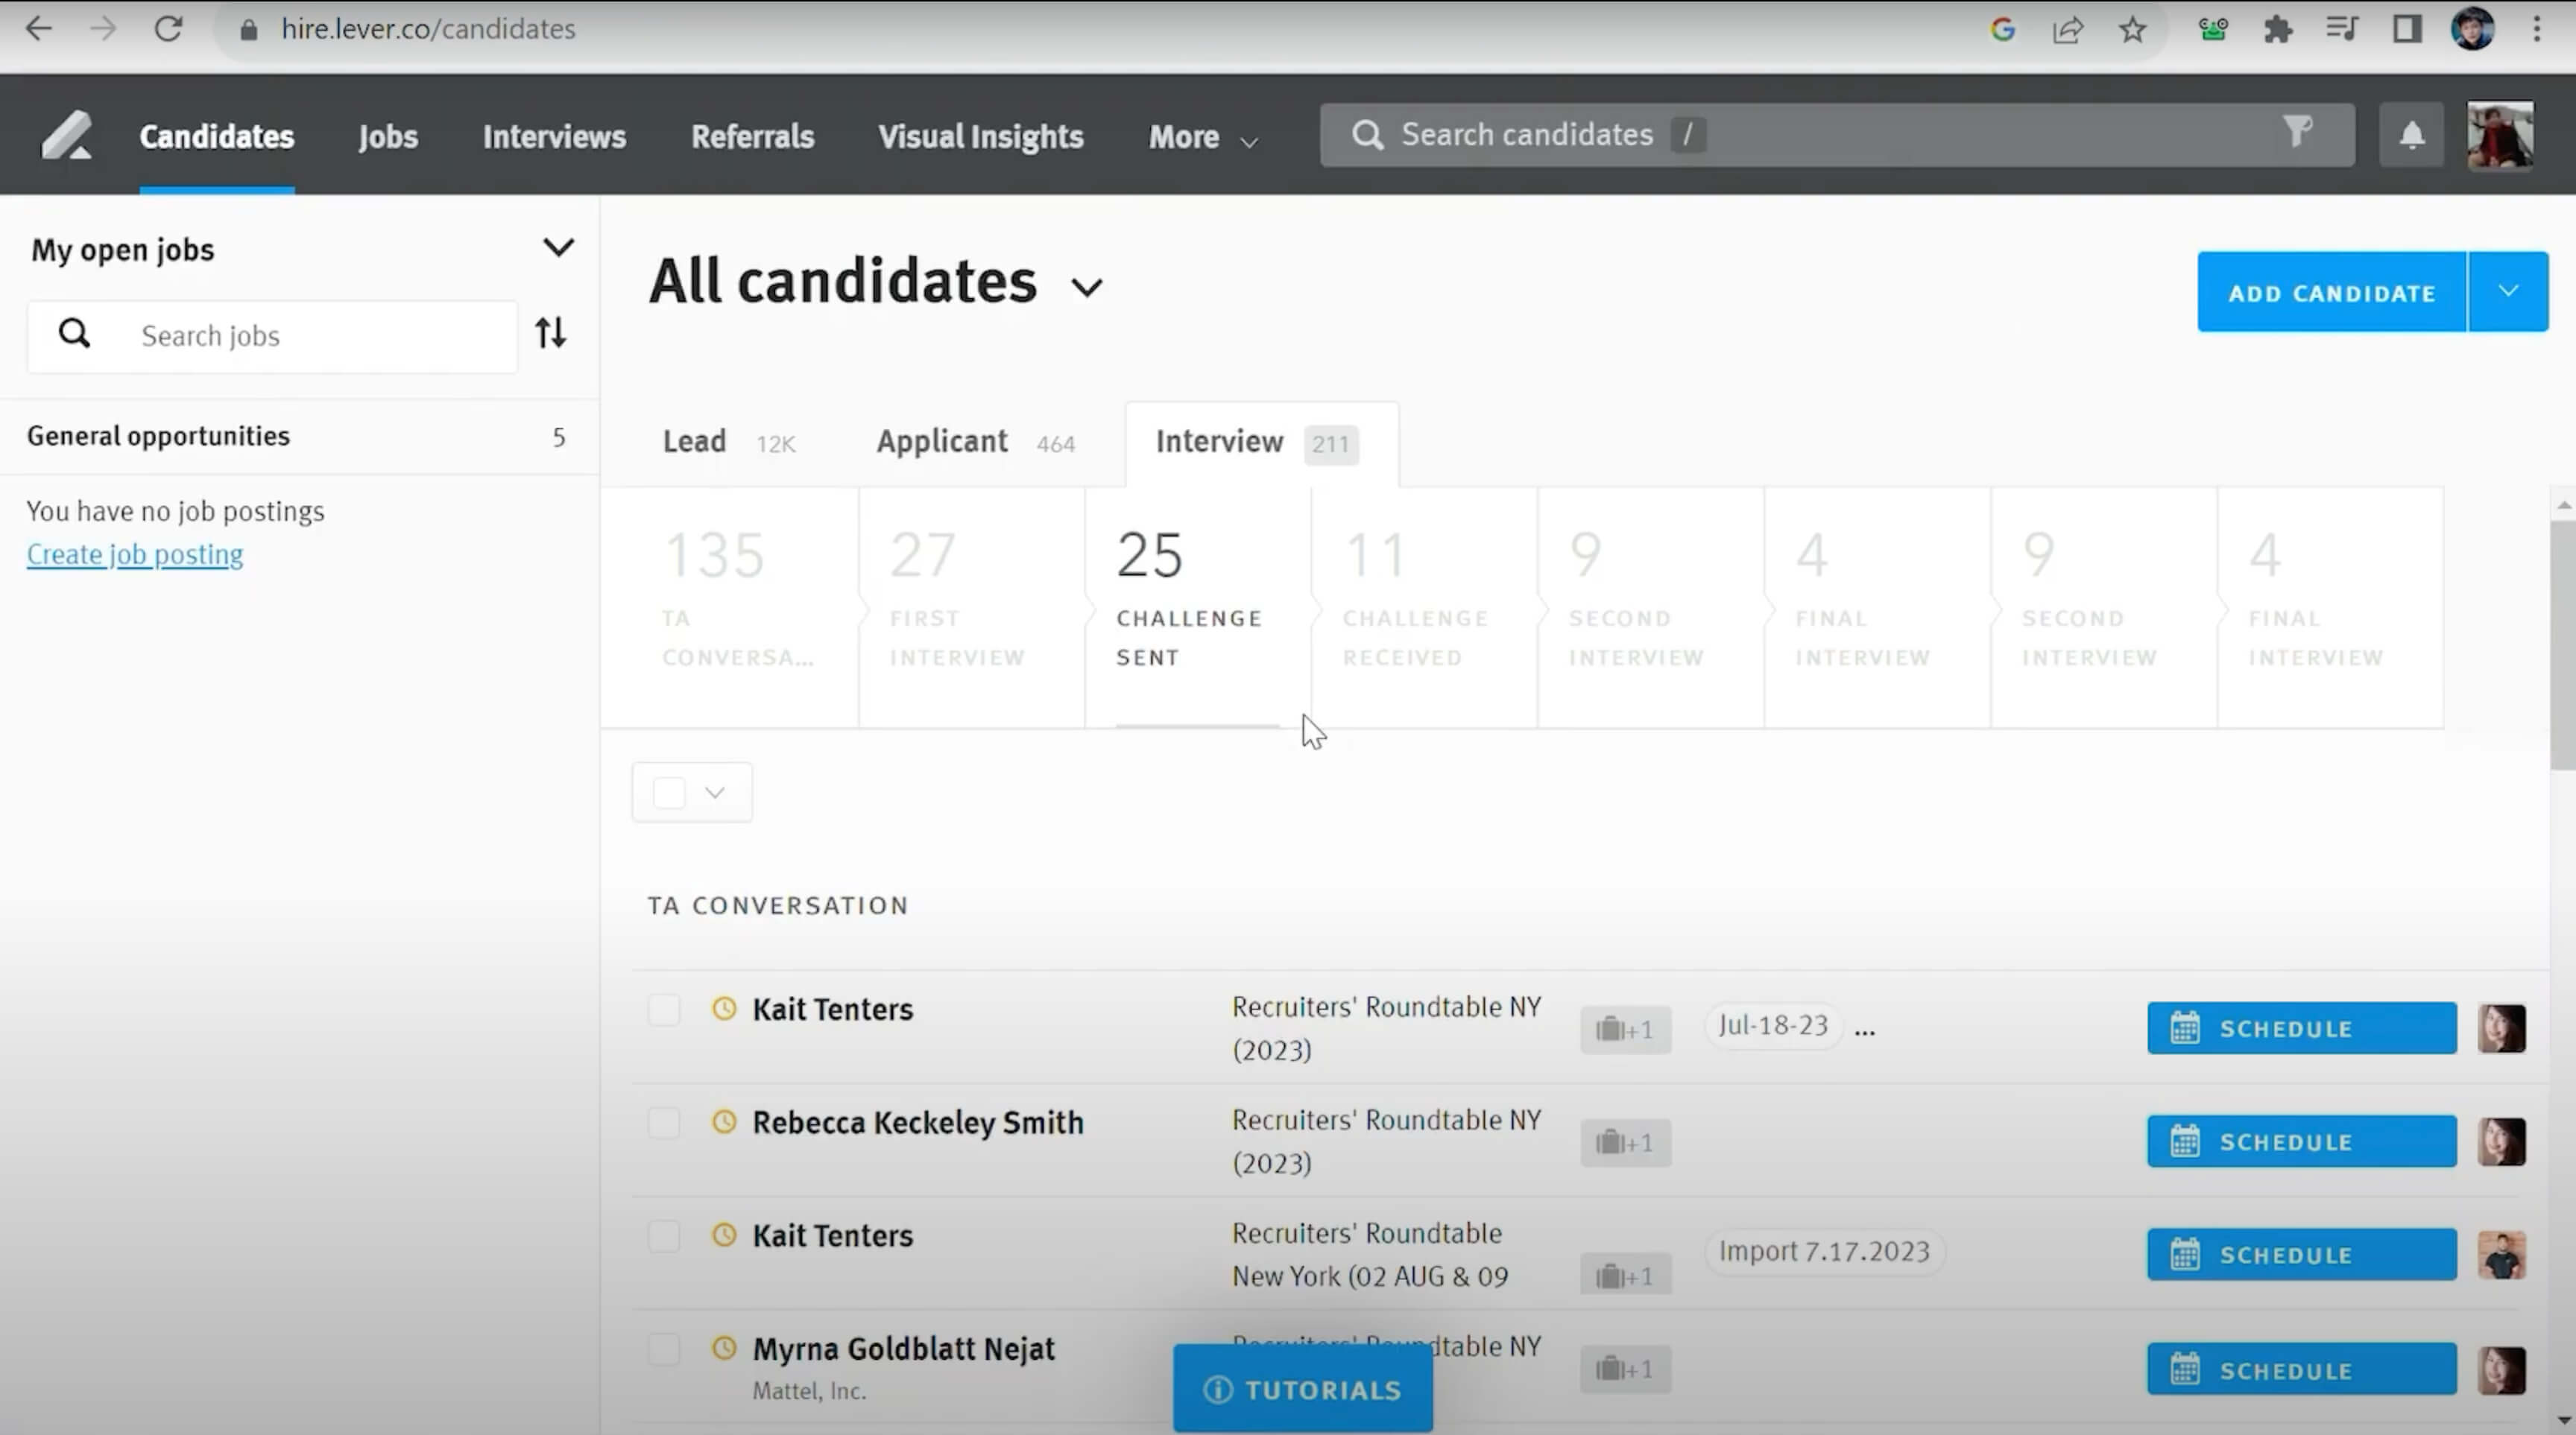Screen dimensions: 2576x1435
Task: Collapse the My open jobs chevron
Action: 558,248
